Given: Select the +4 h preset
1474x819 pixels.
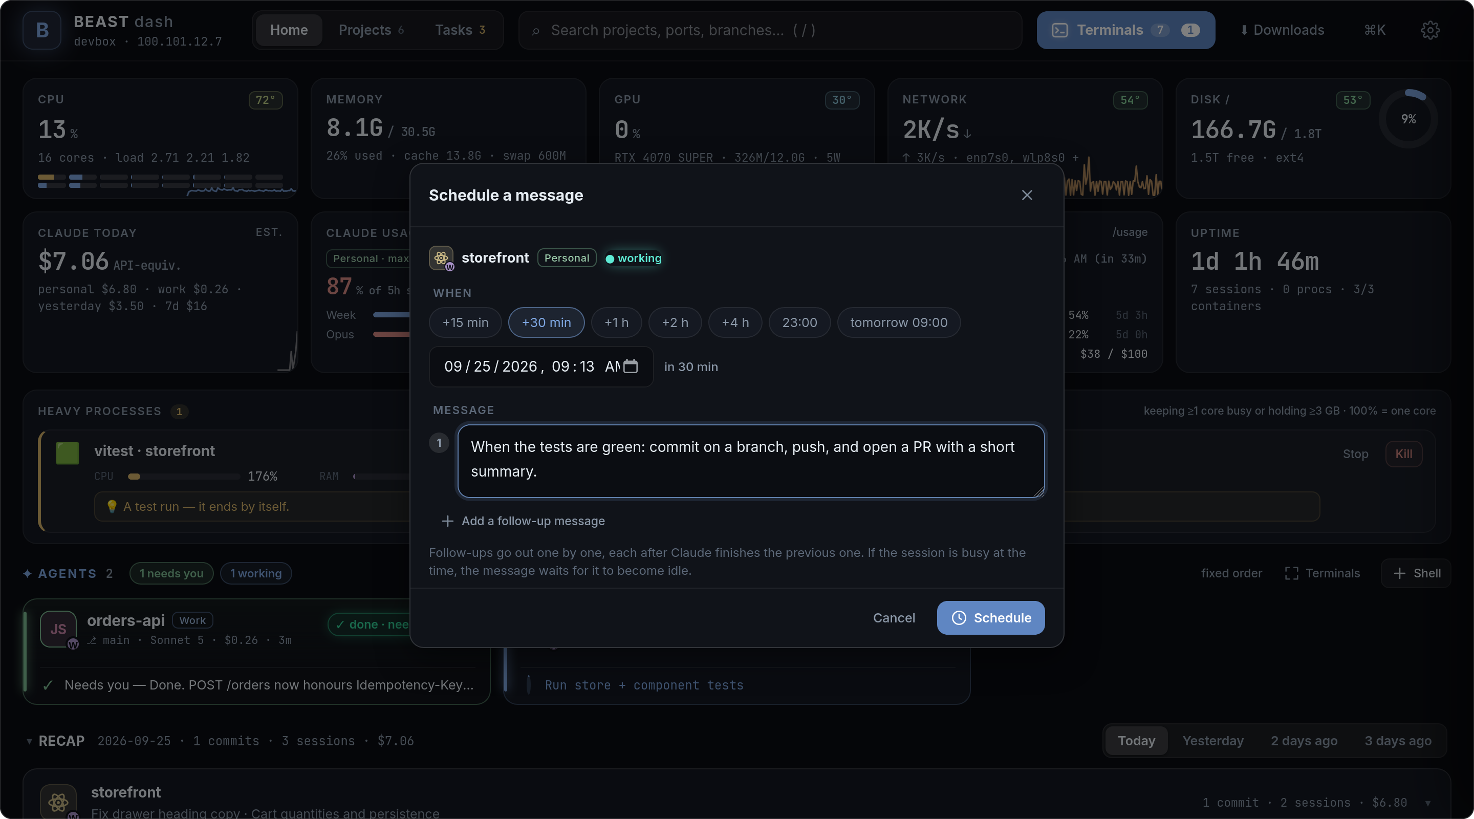Looking at the screenshot, I should tap(735, 322).
